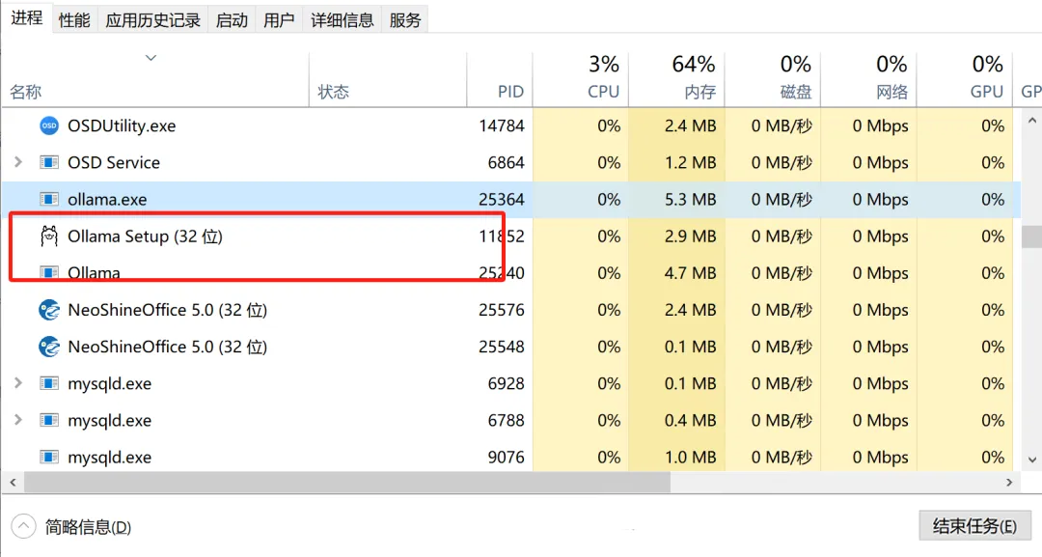The height and width of the screenshot is (557, 1042).
Task: Click the OSD Service process icon
Action: click(49, 162)
